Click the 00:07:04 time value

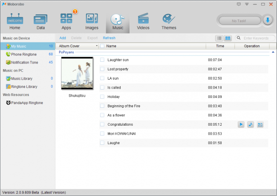pos(215,60)
